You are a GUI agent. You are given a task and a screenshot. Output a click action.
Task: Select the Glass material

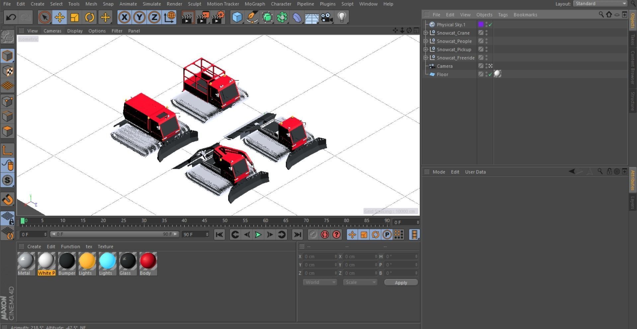tap(128, 264)
